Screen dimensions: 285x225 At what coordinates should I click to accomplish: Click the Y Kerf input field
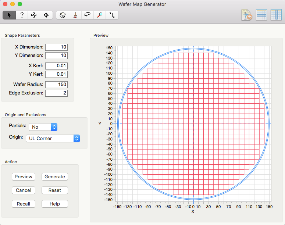pyautogui.click(x=57, y=74)
